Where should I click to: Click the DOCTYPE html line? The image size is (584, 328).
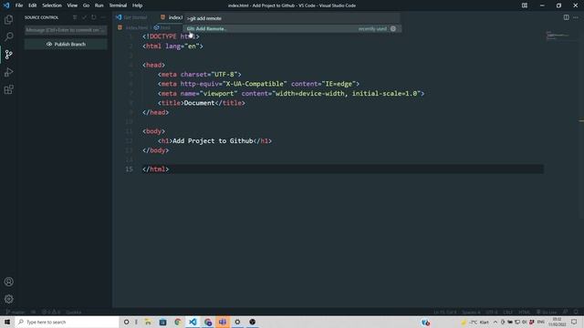click(x=171, y=36)
